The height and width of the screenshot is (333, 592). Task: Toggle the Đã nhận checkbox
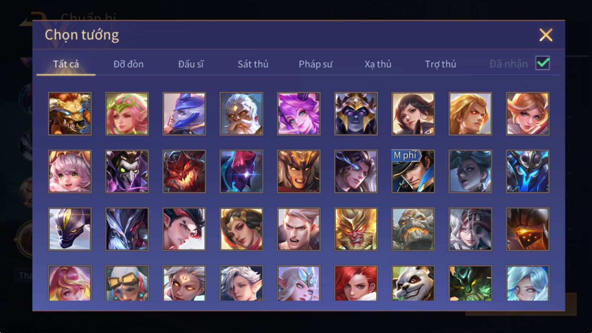[x=542, y=63]
